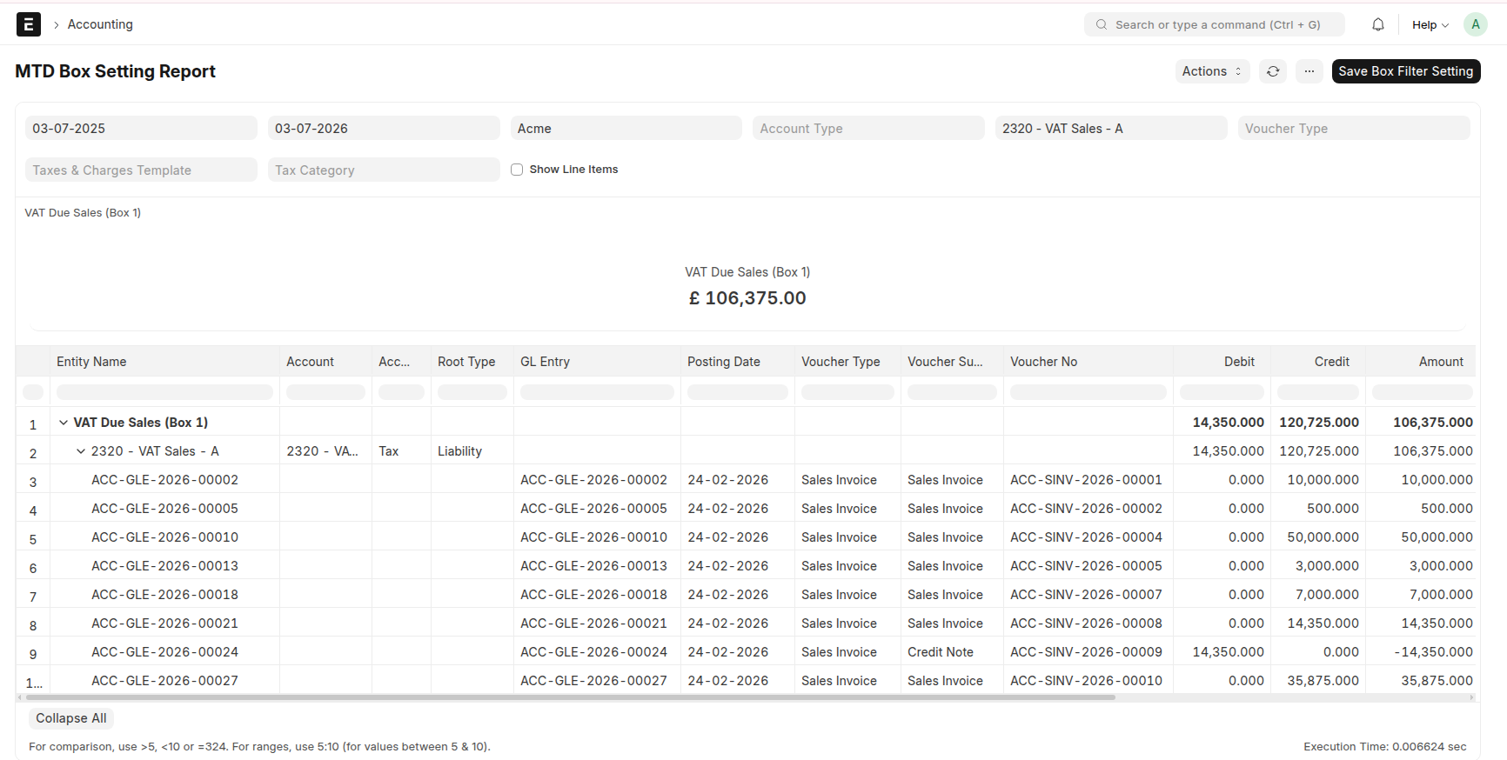
Task: Click the Entity Name column filter box
Action: 164,392
